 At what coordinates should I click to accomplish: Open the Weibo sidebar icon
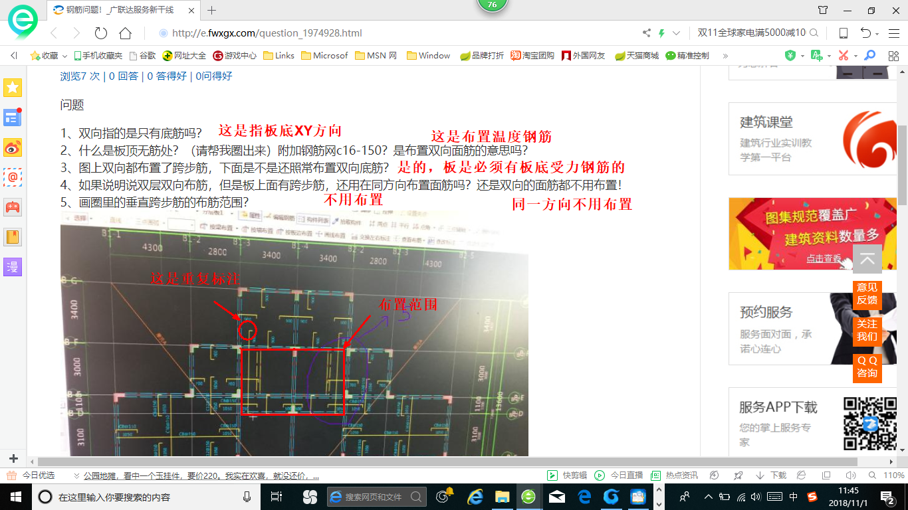tap(13, 147)
